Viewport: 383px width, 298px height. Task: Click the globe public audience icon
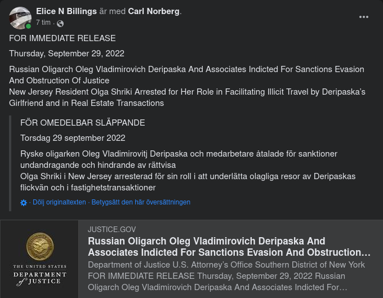coord(60,23)
